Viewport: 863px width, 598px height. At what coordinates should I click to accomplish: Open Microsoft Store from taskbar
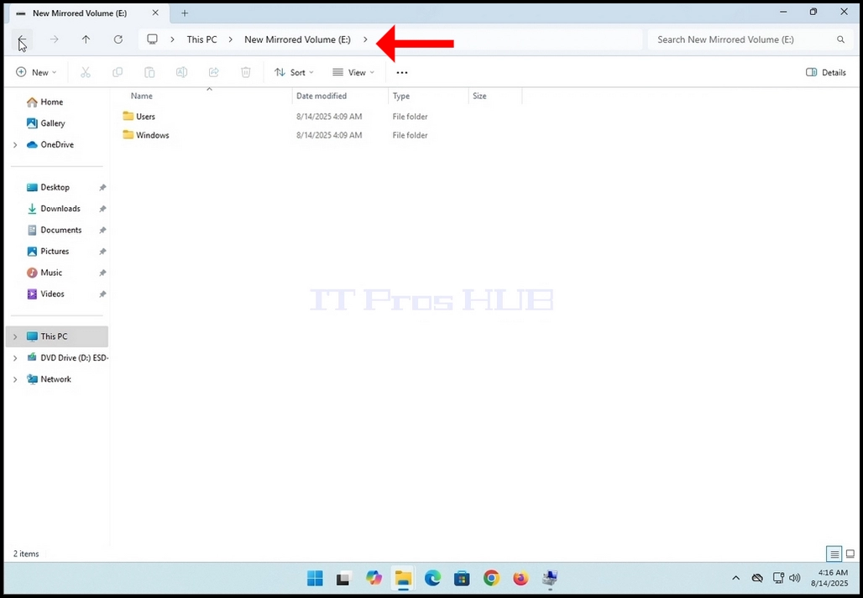tap(462, 578)
